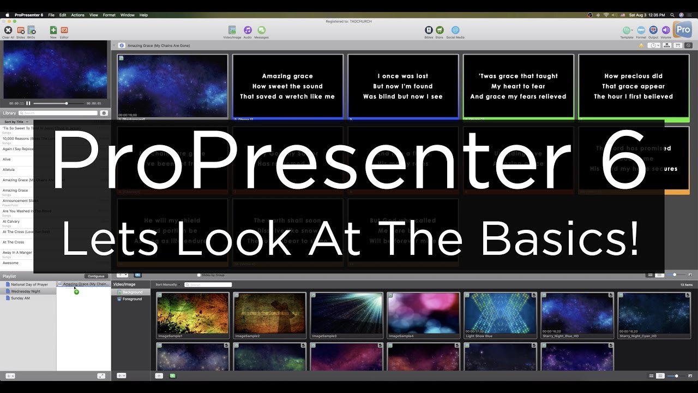
Task: Click the Format toolbar icon
Action: click(641, 30)
